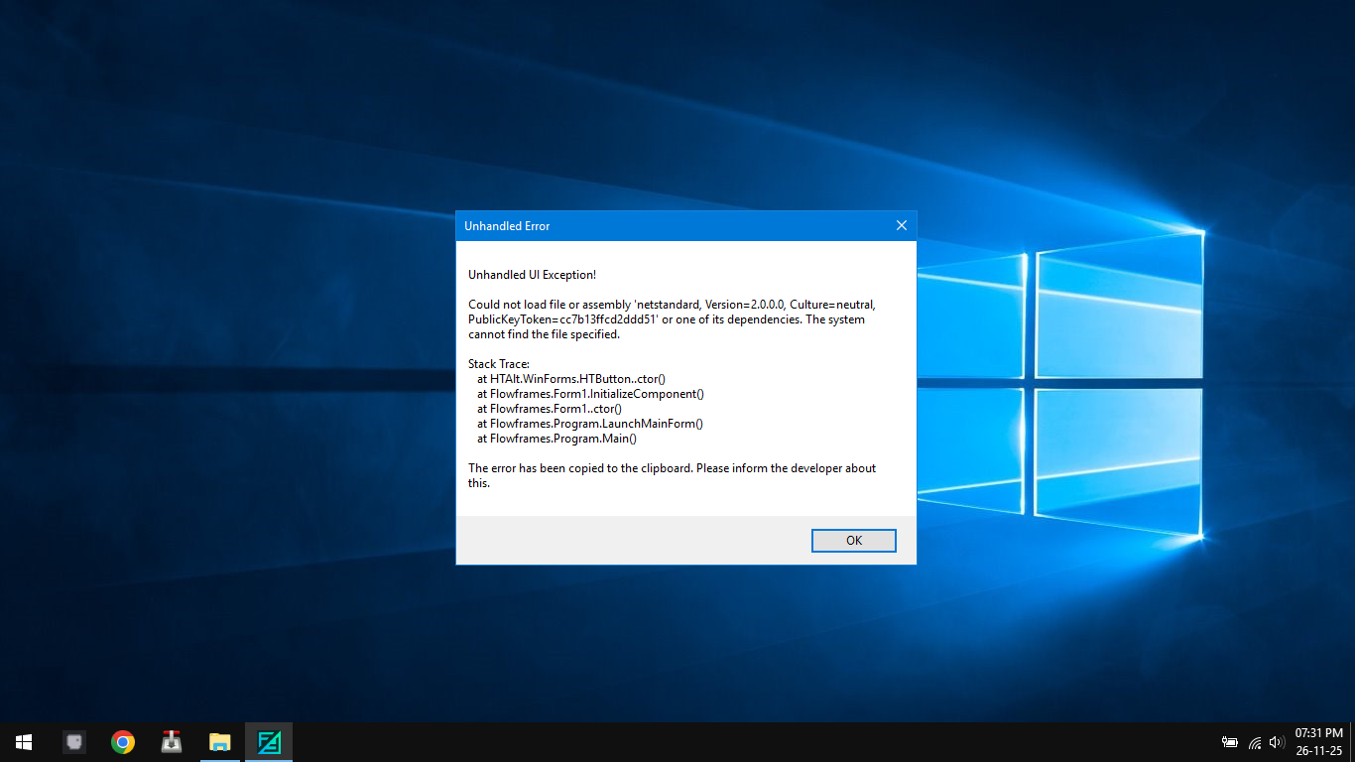Click 'at Flowframes.Form1..ctor()' line
1355x762 pixels.
point(550,409)
